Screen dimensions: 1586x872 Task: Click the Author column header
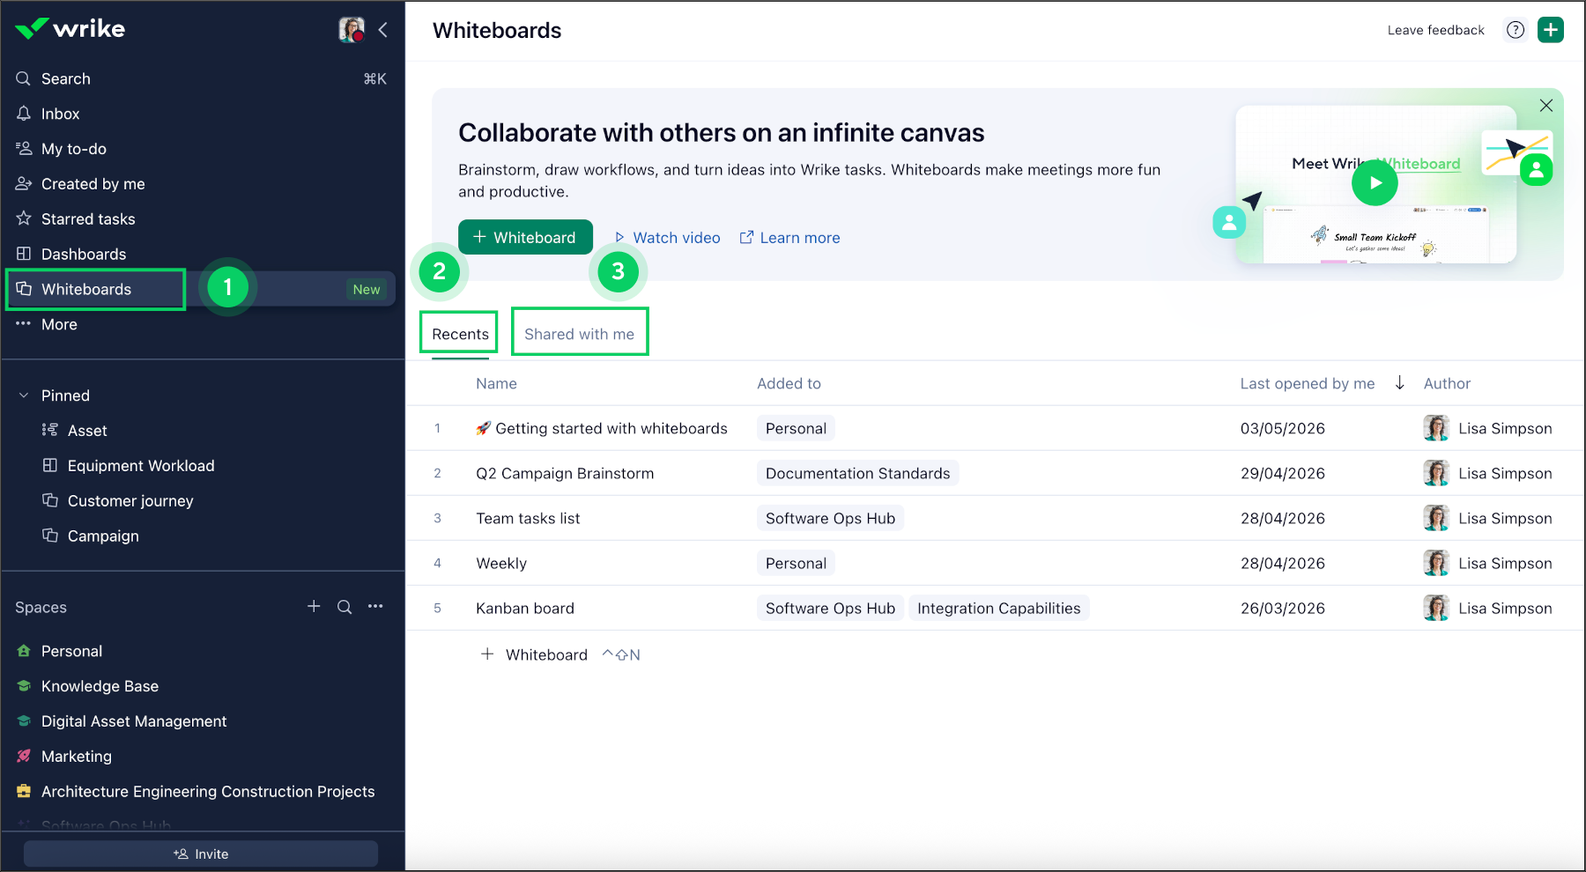(x=1447, y=383)
